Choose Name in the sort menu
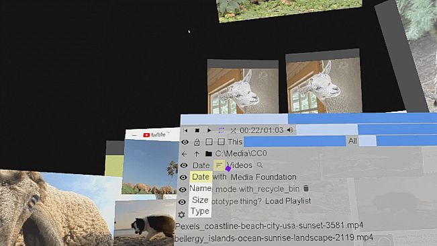The image size is (437, 246). 201,188
